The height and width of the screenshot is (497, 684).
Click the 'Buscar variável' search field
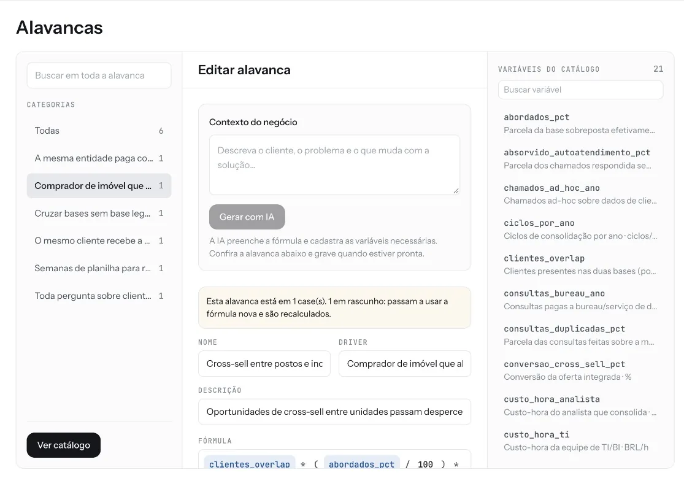(x=580, y=90)
